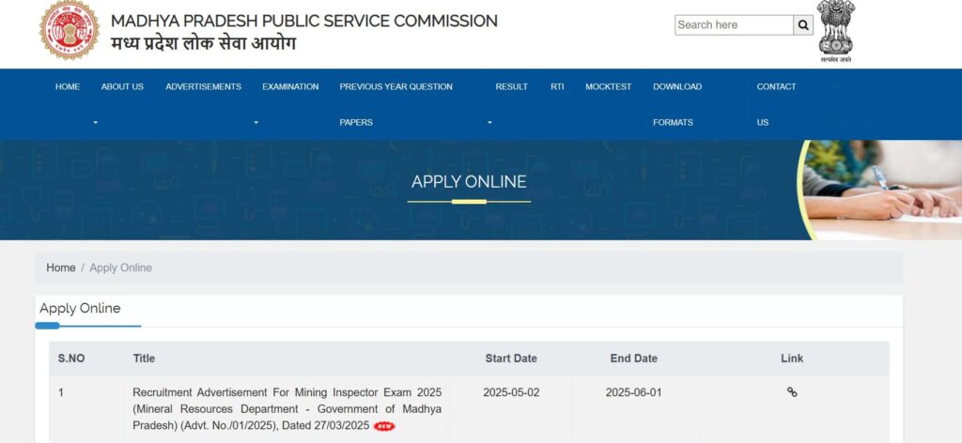Click the Apply Online breadcrumb text

tap(121, 267)
